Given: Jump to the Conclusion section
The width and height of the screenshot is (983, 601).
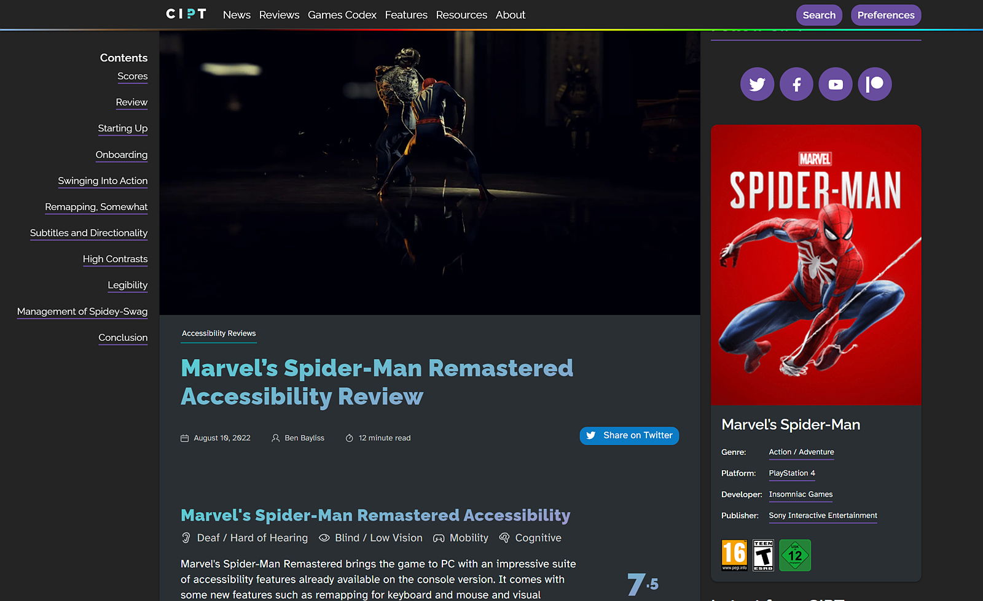Looking at the screenshot, I should tap(123, 338).
